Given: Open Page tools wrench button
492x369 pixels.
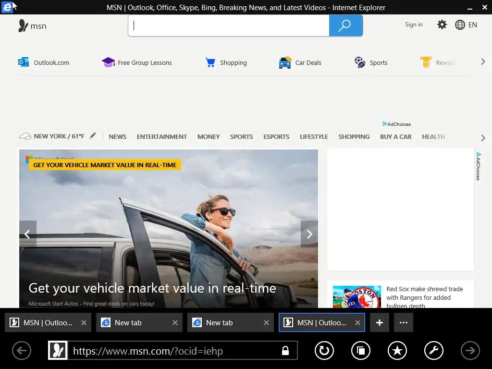Looking at the screenshot, I should (x=434, y=350).
